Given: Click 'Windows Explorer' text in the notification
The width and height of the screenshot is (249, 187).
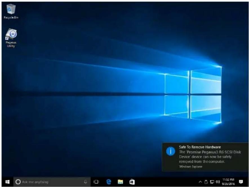Looking at the screenshot, I should click(x=191, y=166).
